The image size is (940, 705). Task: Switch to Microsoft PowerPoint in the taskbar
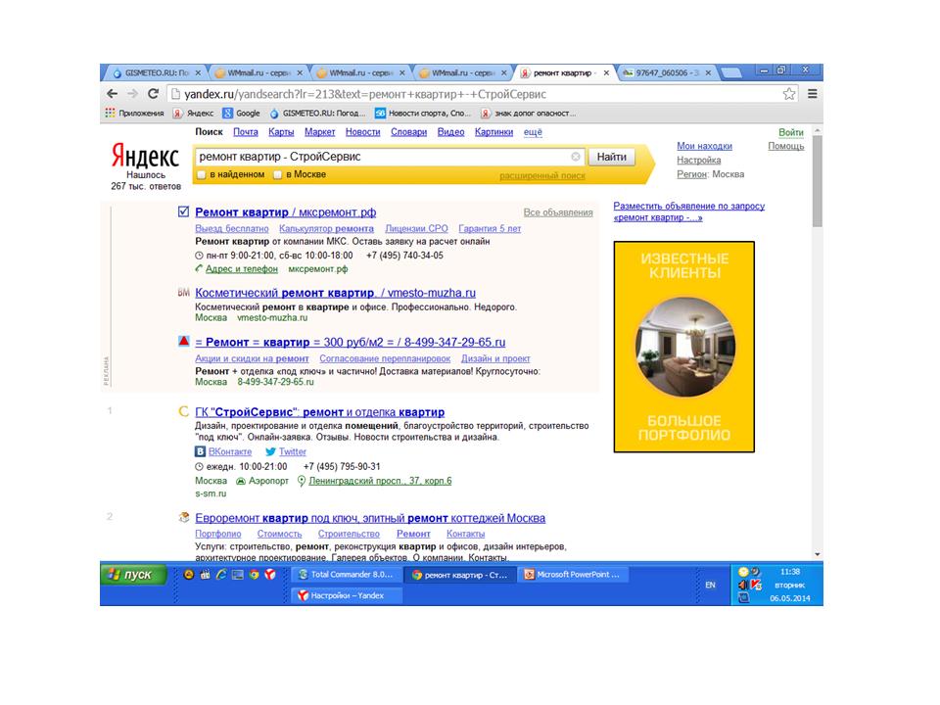574,575
